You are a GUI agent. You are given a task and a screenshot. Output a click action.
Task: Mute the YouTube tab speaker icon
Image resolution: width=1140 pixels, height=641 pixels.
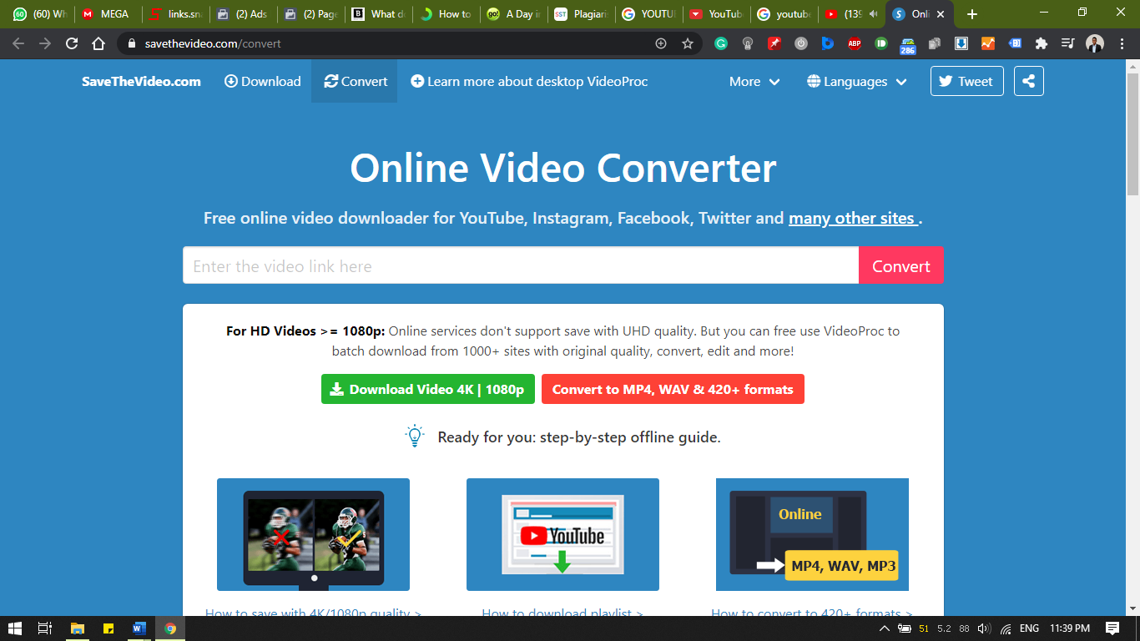(873, 14)
